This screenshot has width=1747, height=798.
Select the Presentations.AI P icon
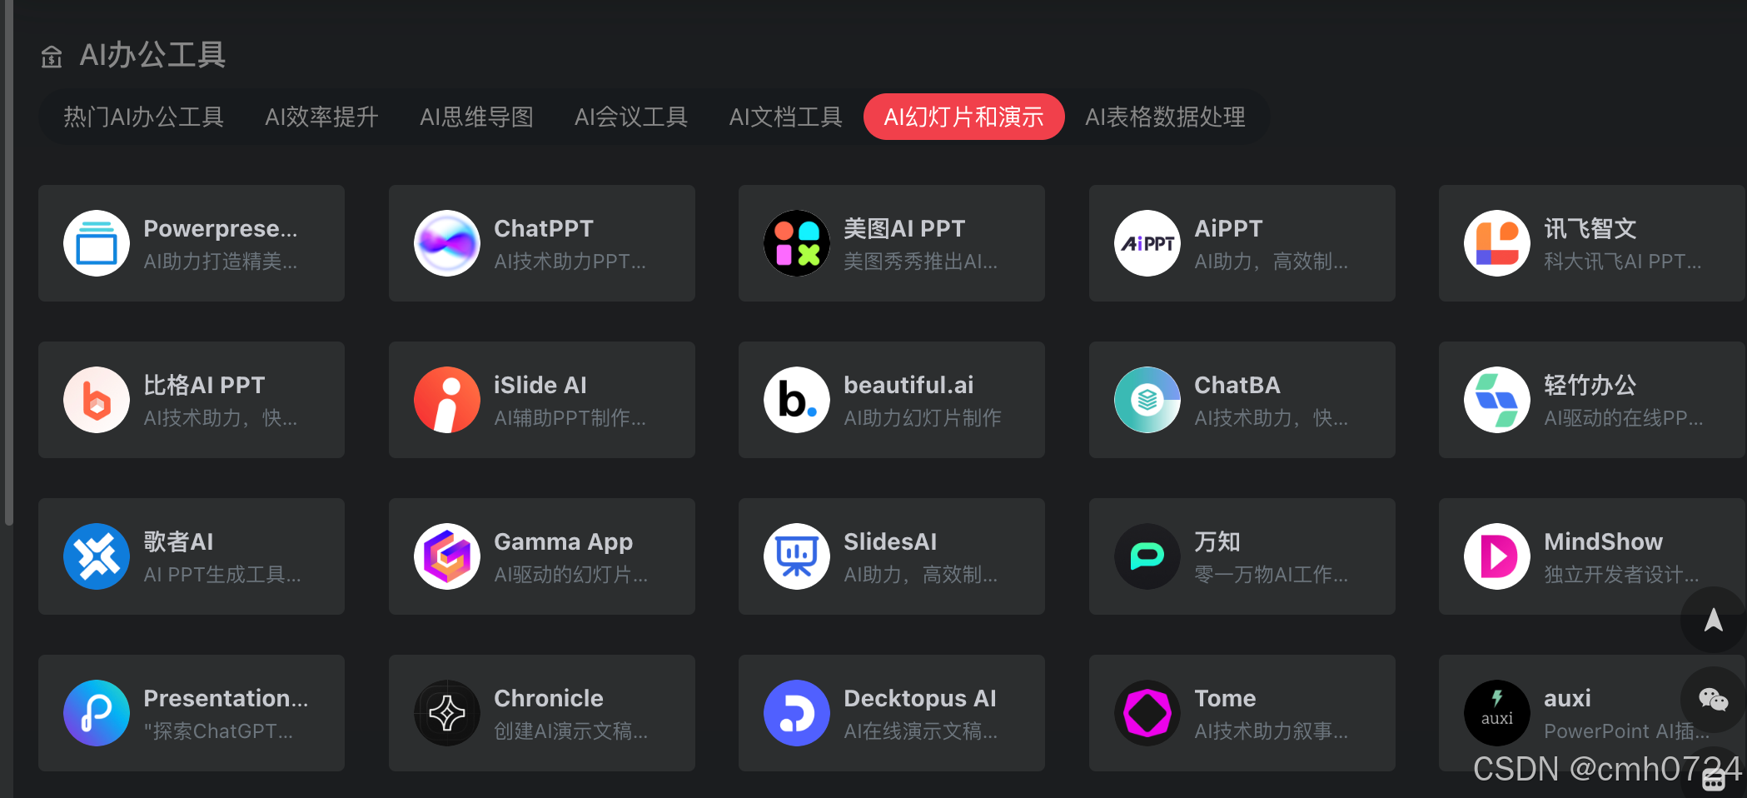[x=97, y=713]
